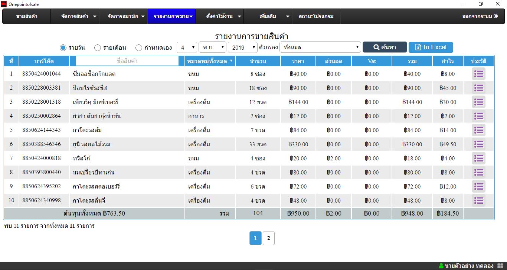Image resolution: width=507 pixels, height=270 pixels.
Task: Expand the month dropdown showing พ.ย.
Action: [212, 47]
